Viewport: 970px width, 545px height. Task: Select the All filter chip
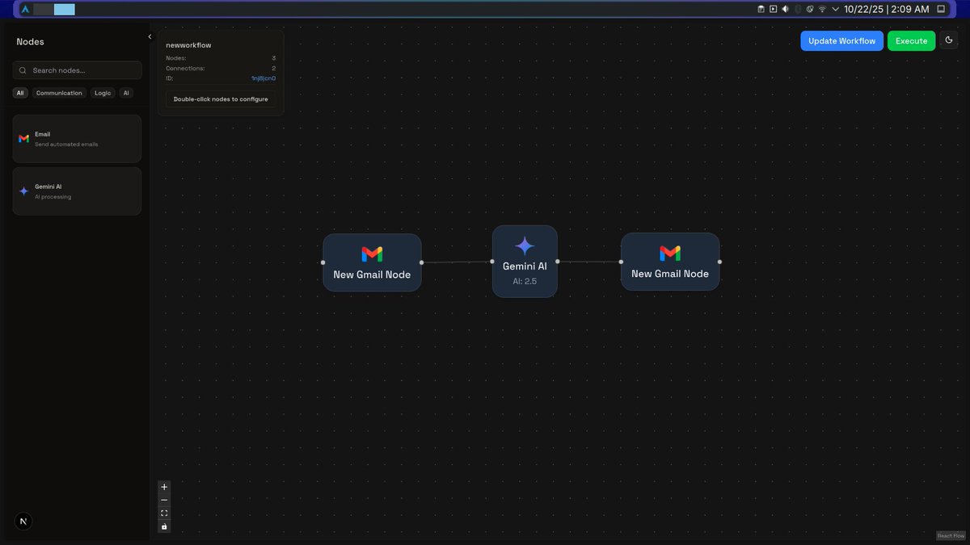tap(20, 93)
